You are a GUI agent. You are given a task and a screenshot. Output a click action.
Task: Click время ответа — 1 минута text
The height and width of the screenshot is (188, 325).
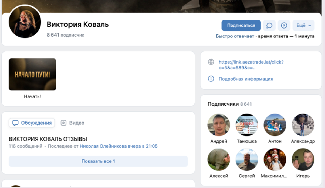click(x=286, y=36)
